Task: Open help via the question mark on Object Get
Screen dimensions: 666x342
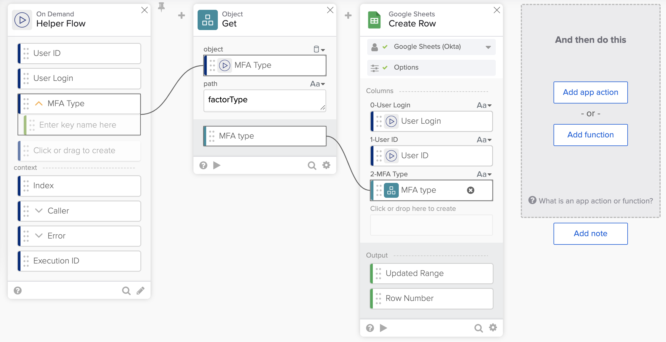Action: tap(203, 165)
